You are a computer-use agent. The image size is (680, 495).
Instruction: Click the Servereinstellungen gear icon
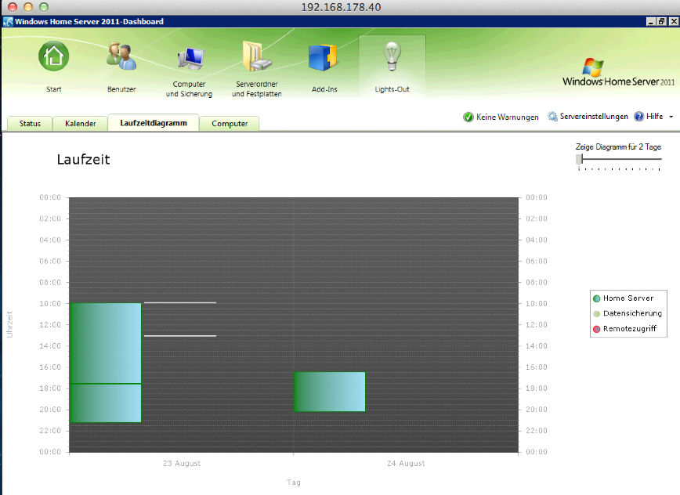tap(552, 117)
